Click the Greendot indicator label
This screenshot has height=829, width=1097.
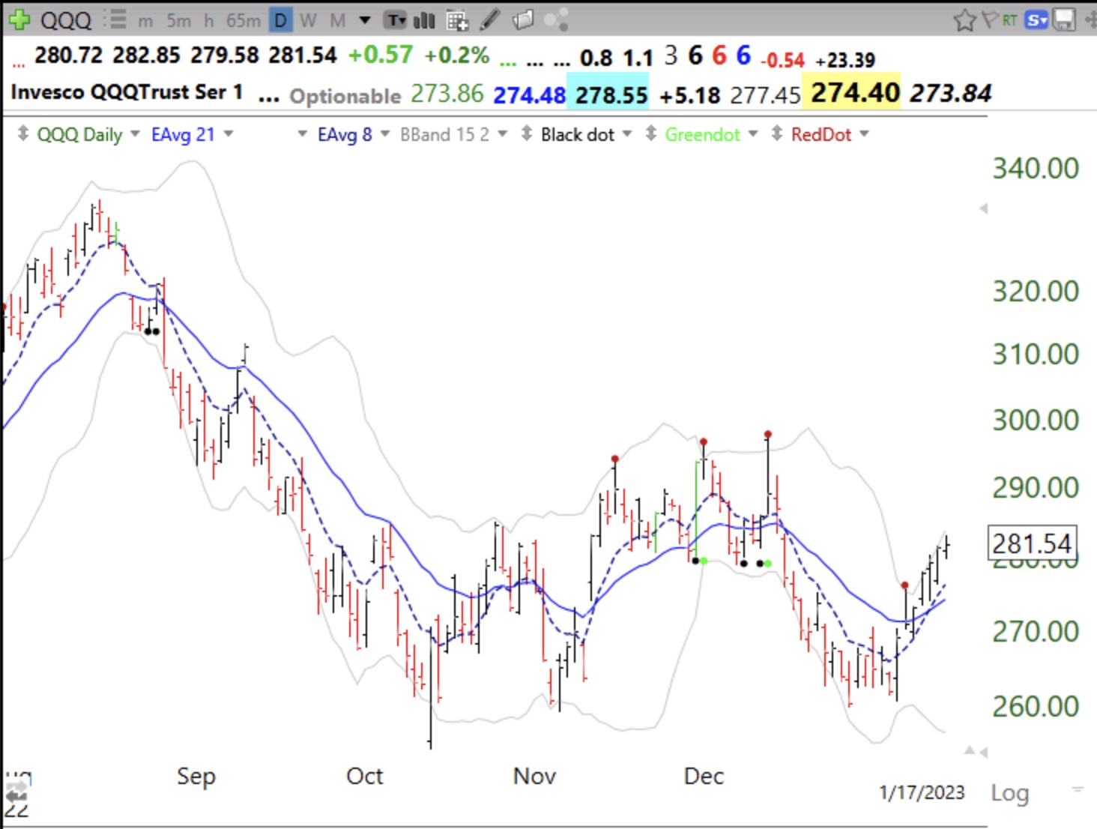coord(702,135)
